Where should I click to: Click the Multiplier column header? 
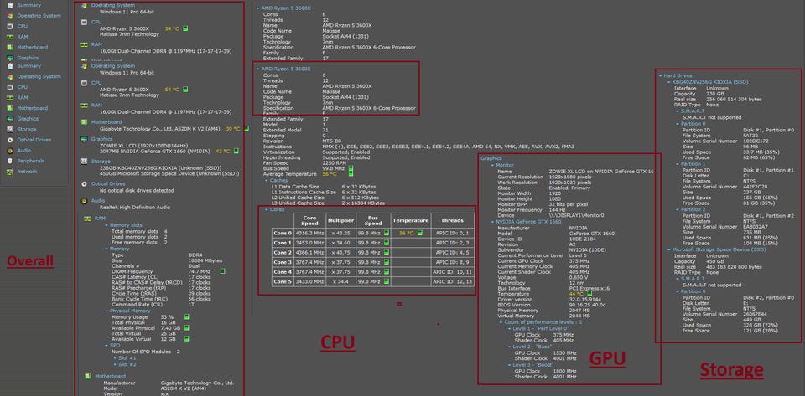click(341, 220)
